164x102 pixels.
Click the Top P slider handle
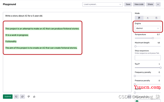pyautogui.click(x=160, y=68)
